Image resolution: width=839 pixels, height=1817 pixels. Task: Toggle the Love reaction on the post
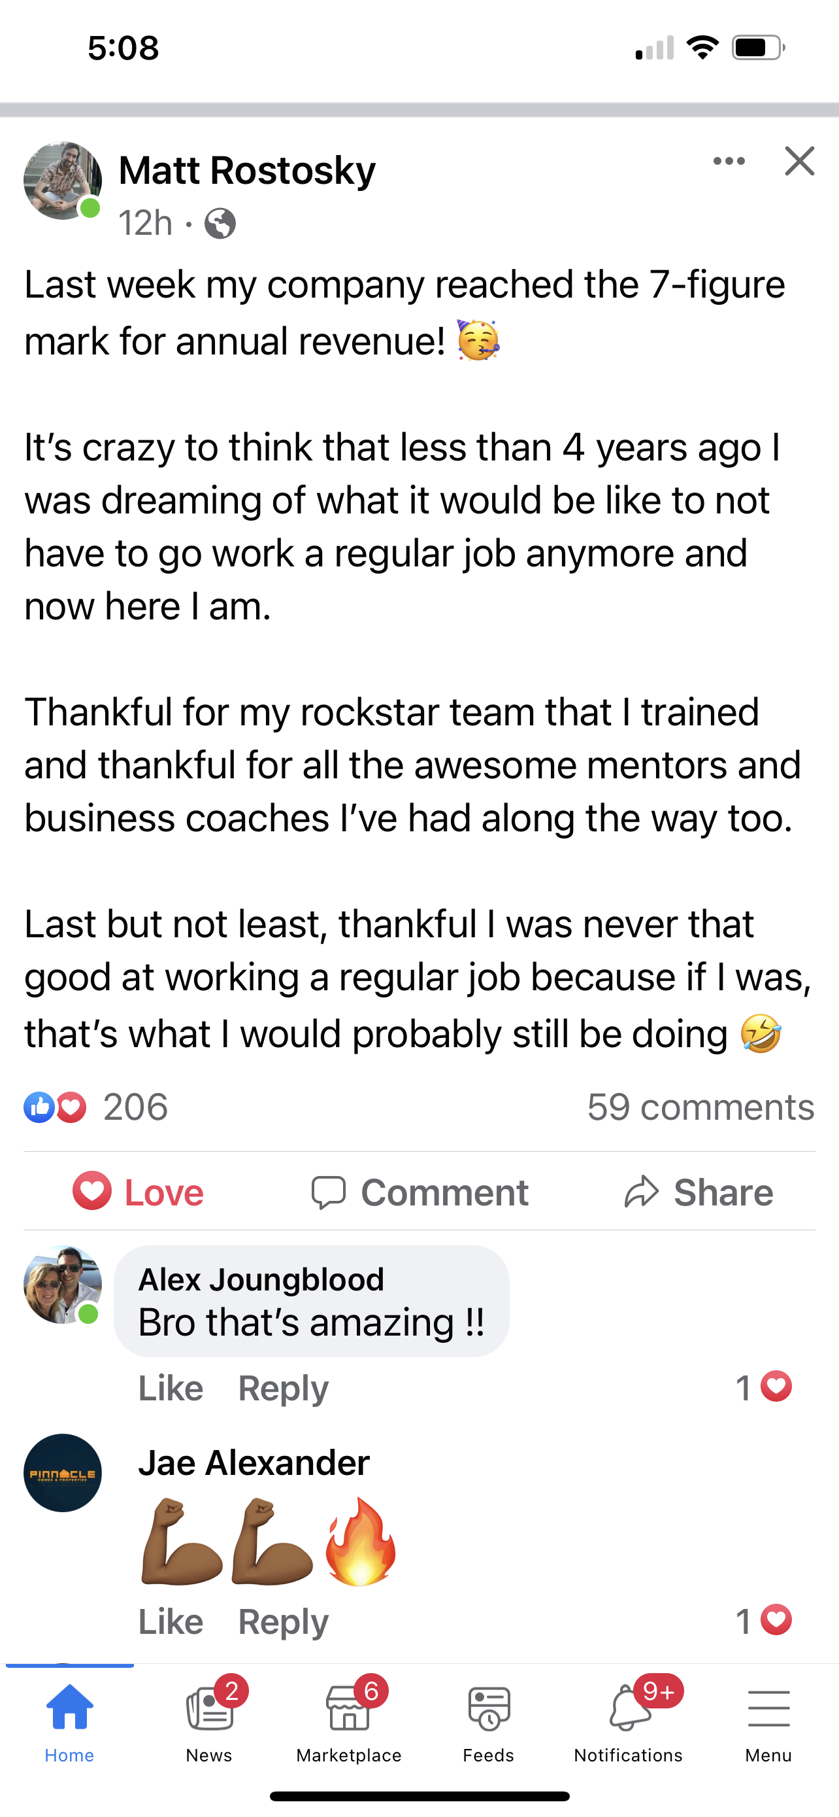[138, 1192]
